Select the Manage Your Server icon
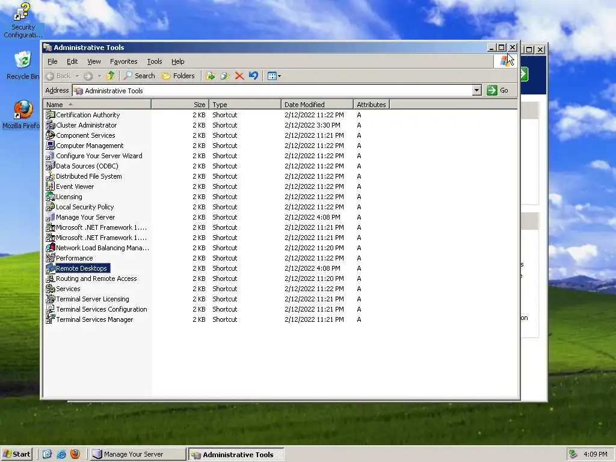Viewport: 616px width, 462px height. tap(51, 217)
